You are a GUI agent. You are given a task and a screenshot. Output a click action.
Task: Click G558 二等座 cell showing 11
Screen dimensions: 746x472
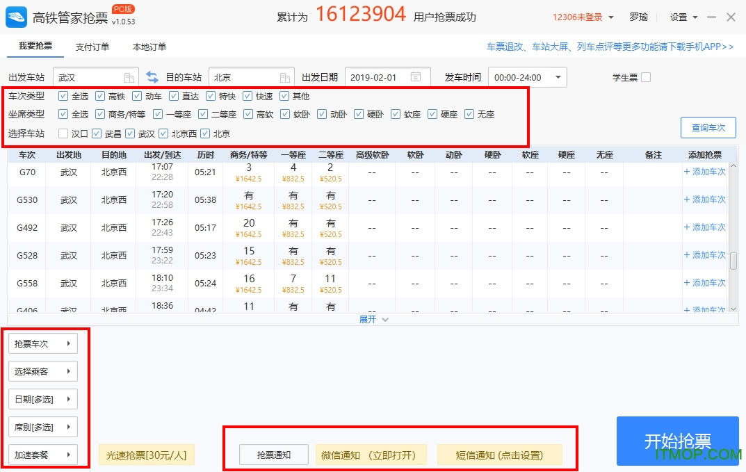[x=330, y=283]
